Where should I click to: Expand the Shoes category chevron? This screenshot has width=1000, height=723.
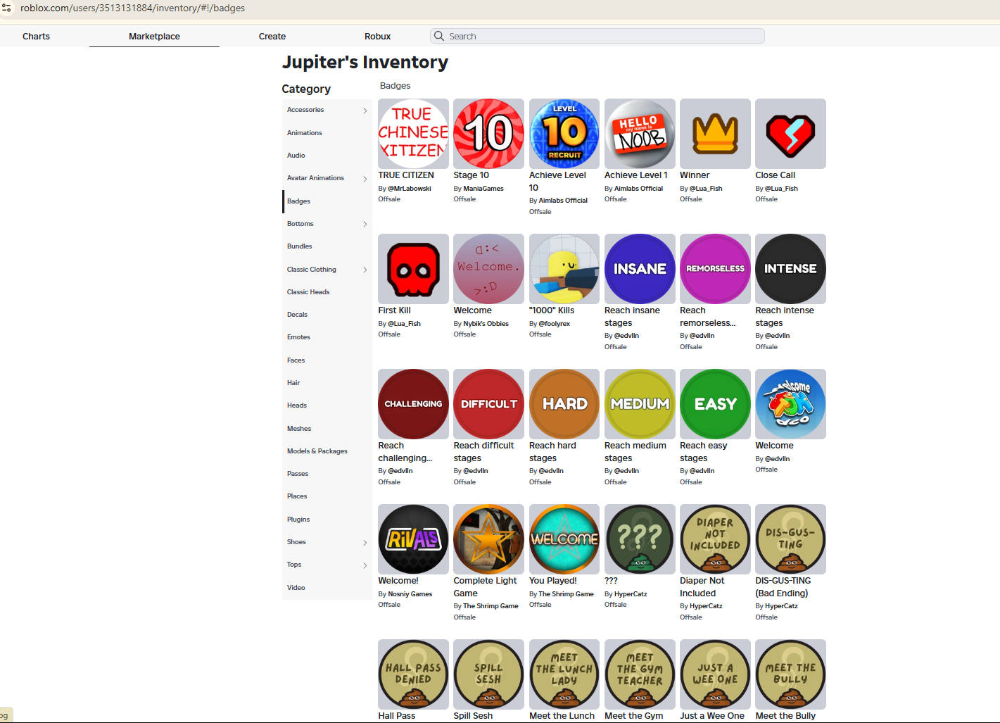click(365, 542)
